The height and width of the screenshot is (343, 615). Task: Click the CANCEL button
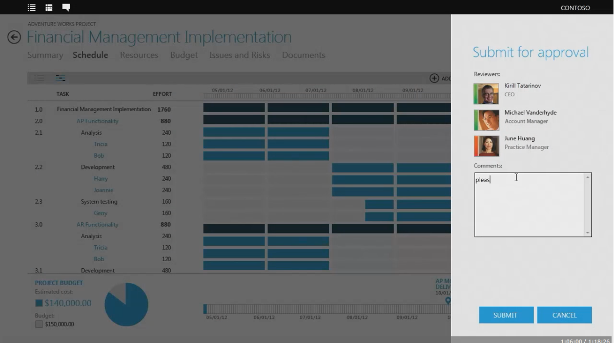(564, 315)
